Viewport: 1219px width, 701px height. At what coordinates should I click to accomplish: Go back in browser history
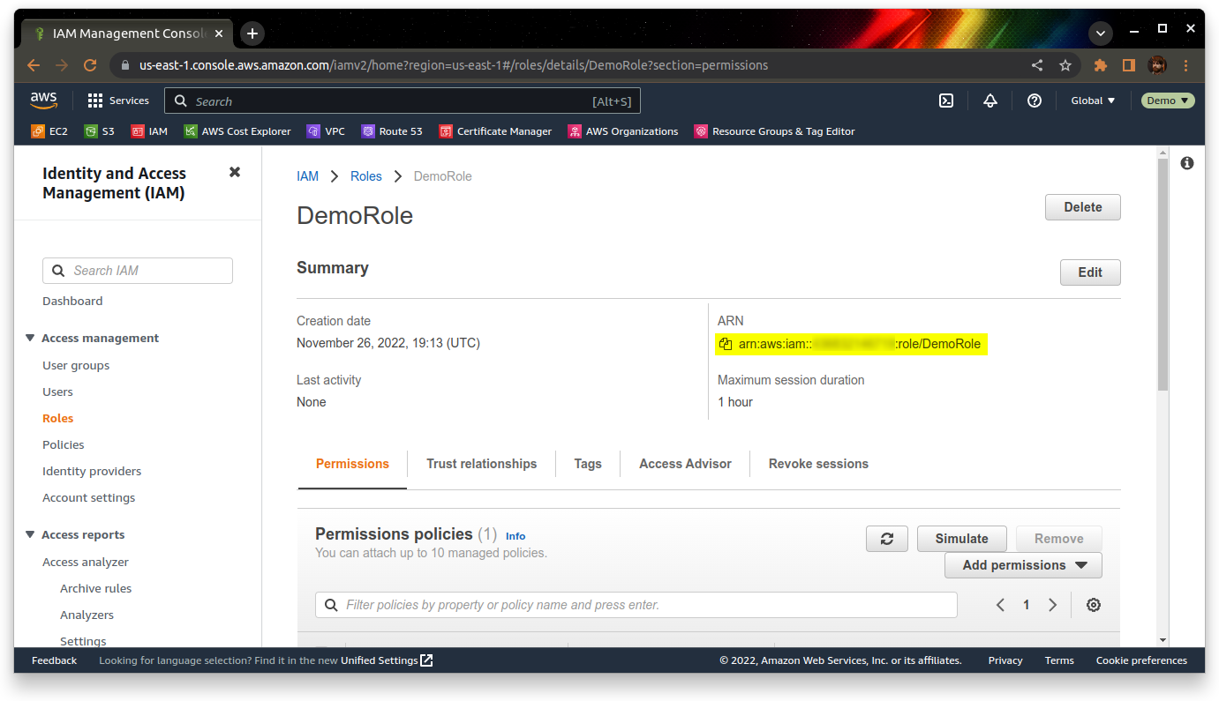tap(34, 65)
